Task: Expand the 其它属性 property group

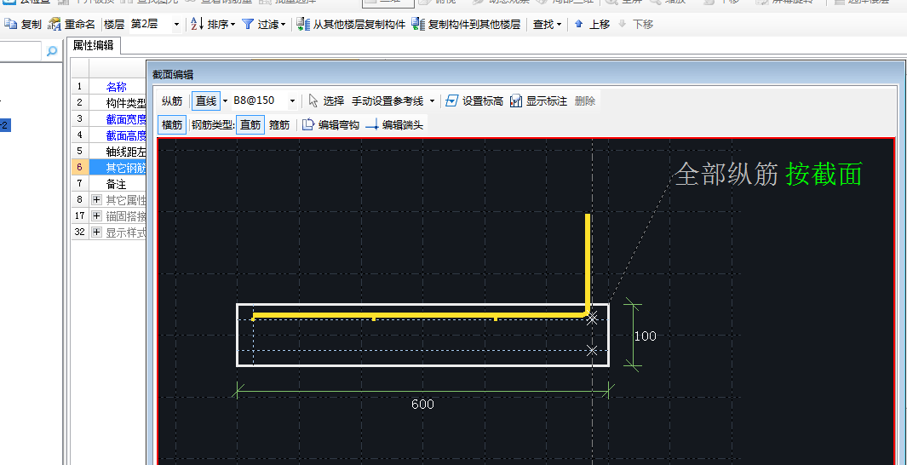Action: click(x=96, y=200)
